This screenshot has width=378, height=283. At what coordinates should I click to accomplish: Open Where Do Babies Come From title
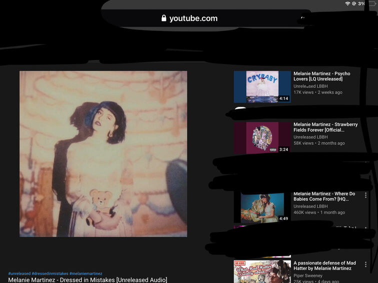[x=324, y=196]
